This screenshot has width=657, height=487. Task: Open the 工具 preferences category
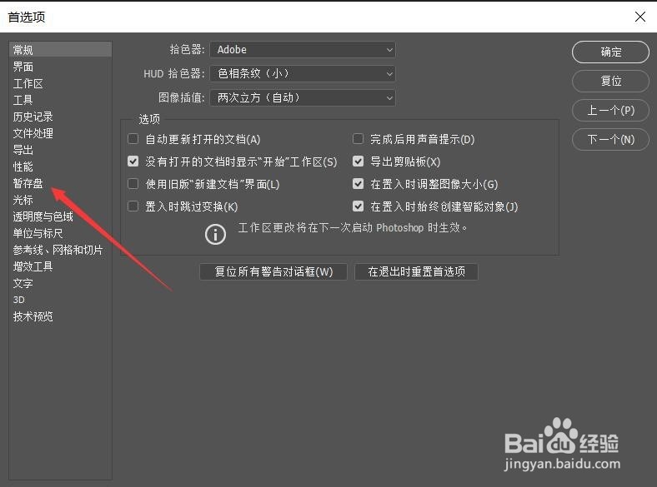click(23, 100)
